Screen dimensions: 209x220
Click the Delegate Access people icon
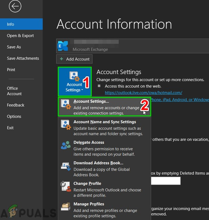pos(66,146)
